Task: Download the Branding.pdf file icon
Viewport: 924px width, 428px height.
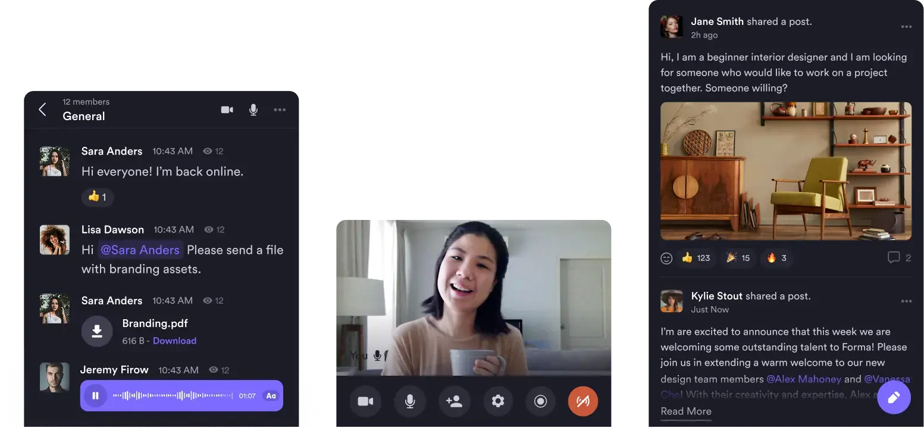Action: coord(97,331)
